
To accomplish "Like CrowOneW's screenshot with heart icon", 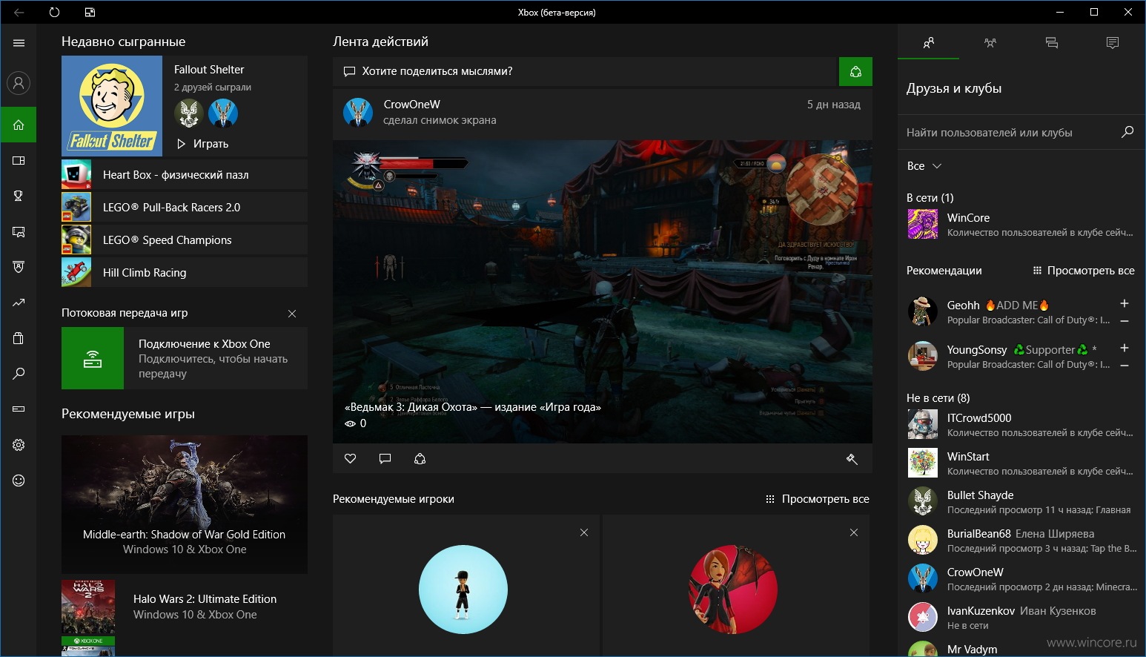I will 351,459.
